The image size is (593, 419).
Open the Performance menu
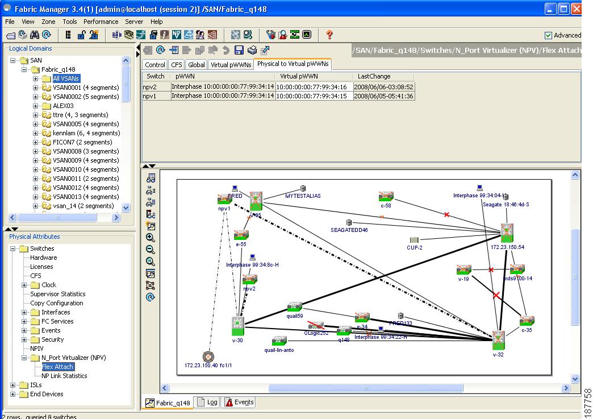[101, 22]
